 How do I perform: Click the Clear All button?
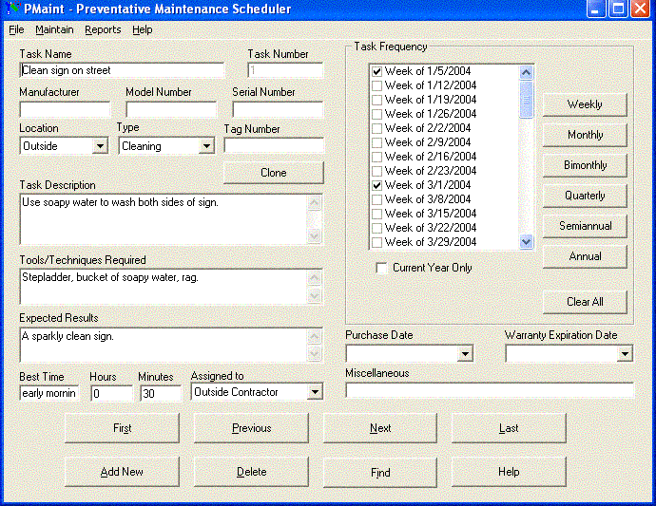(585, 302)
